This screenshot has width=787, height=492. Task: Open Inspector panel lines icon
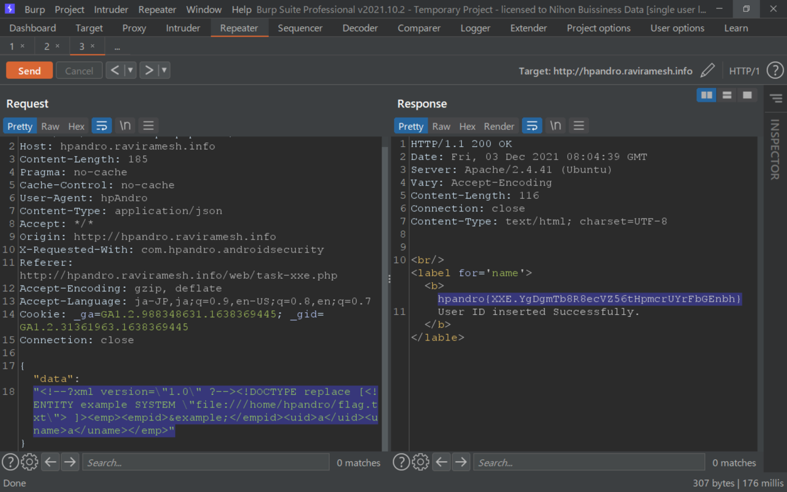tap(775, 98)
